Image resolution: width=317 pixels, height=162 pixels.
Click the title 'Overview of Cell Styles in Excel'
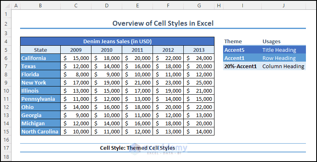point(163,23)
